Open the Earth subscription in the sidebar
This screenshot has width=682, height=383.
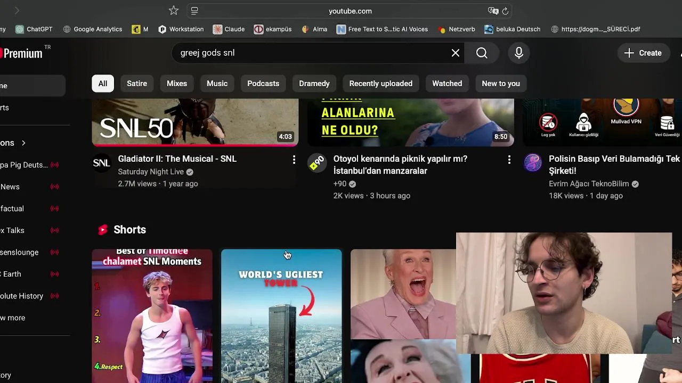point(30,274)
